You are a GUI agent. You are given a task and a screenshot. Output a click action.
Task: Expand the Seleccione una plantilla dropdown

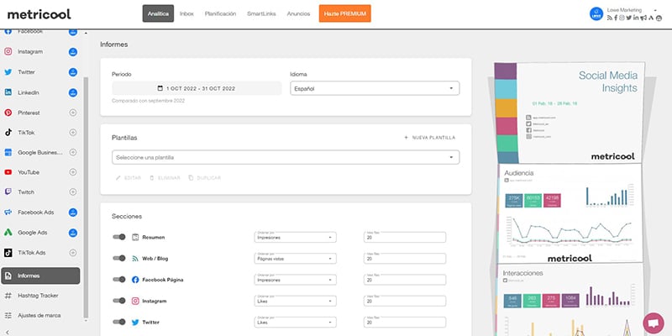[286, 157]
